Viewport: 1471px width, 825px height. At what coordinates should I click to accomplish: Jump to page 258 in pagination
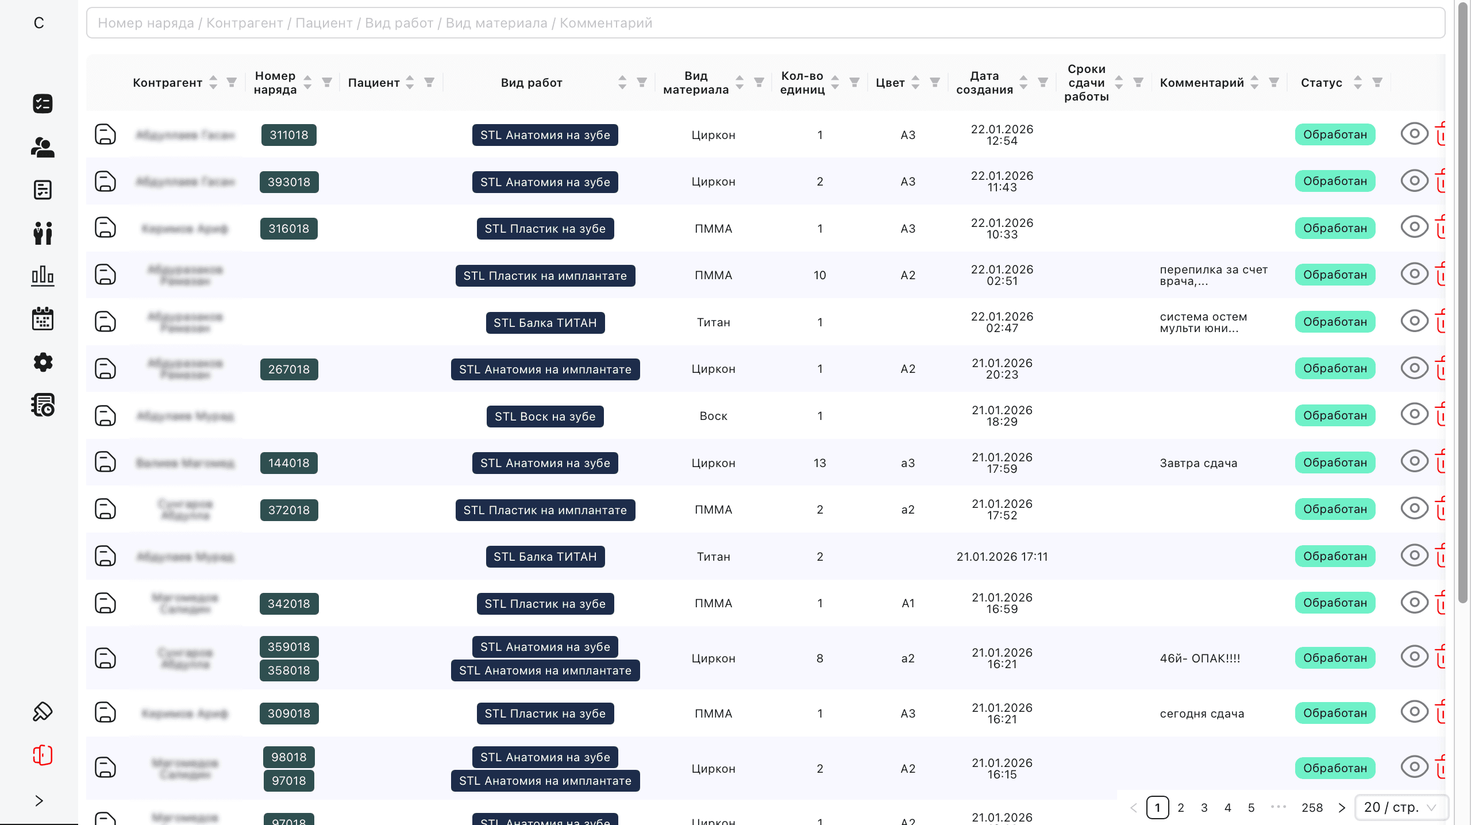[x=1312, y=808]
